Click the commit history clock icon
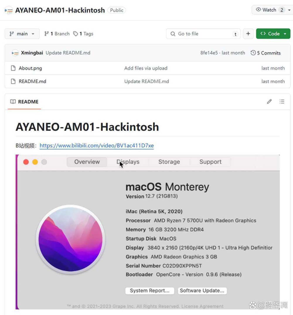 coord(253,53)
